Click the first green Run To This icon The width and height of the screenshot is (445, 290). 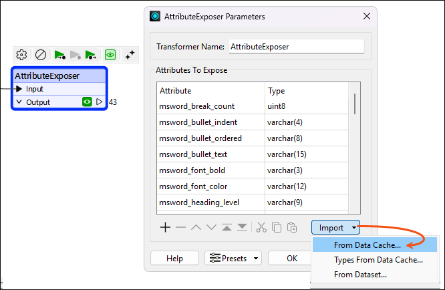point(59,55)
